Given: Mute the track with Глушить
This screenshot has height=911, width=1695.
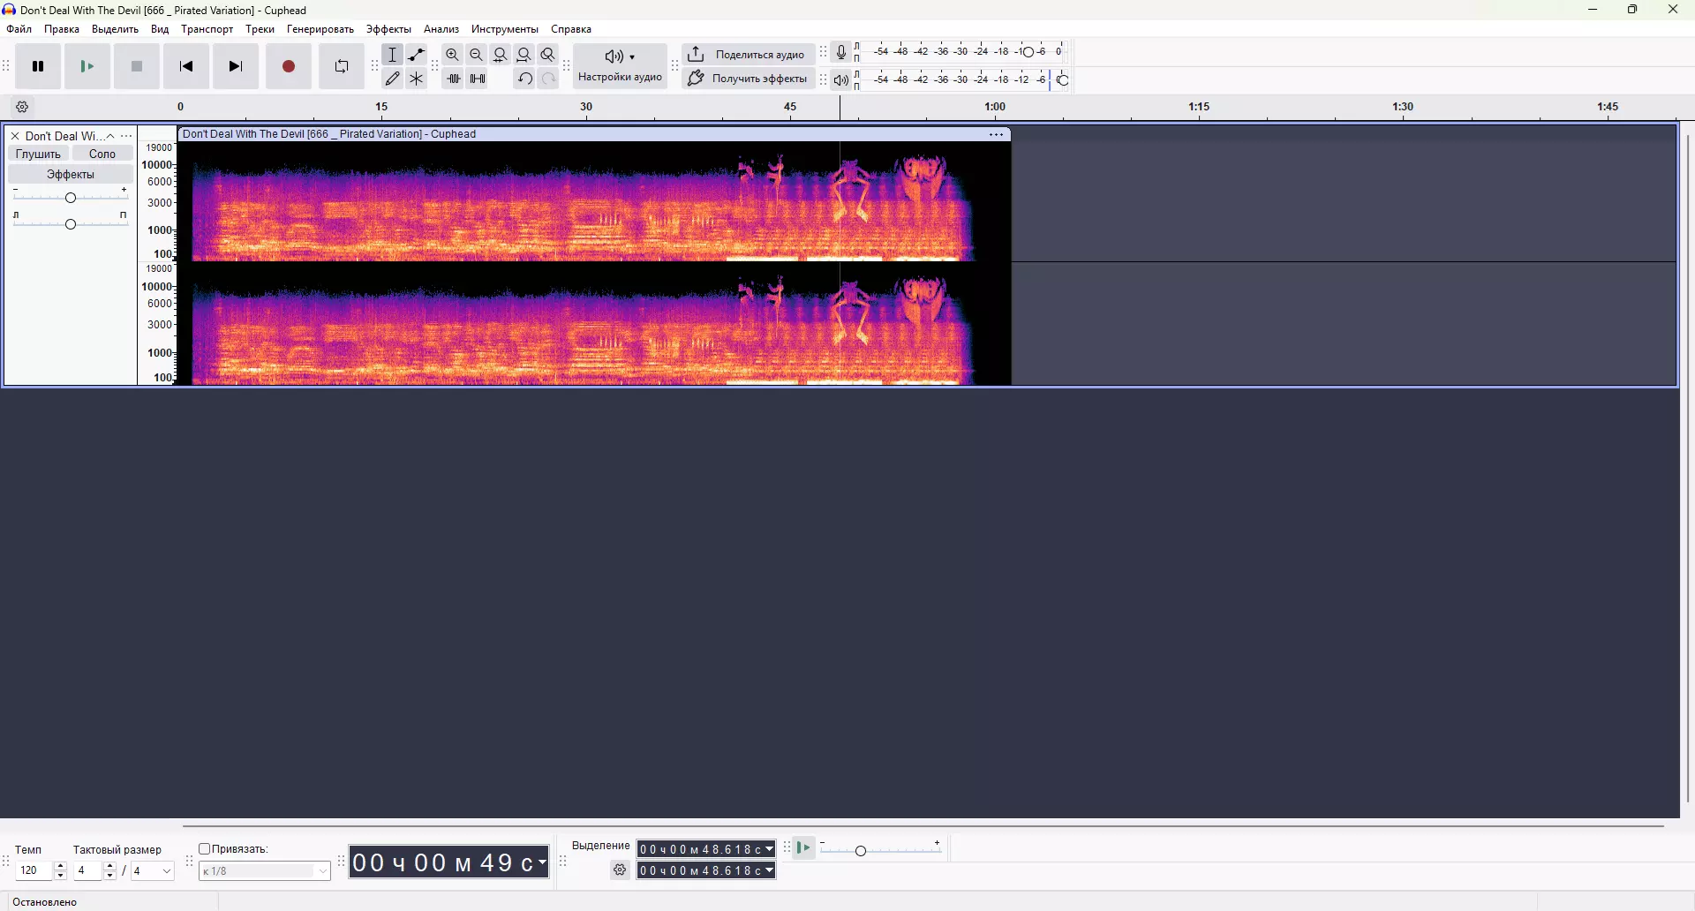Looking at the screenshot, I should 39,154.
